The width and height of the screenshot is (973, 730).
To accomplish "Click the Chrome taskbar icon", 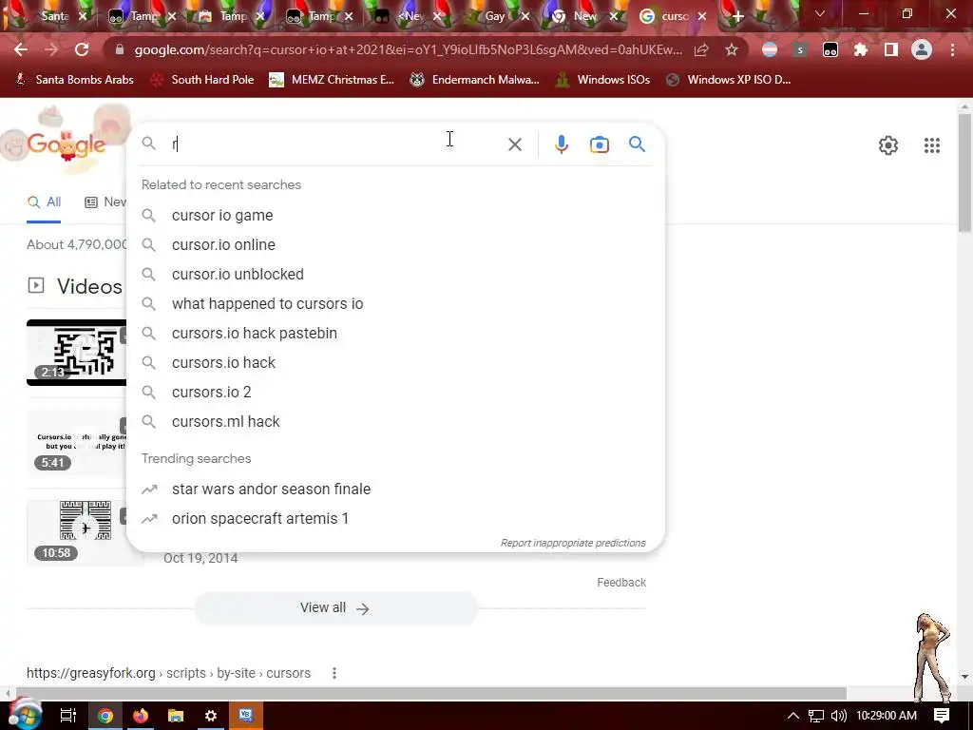I will pos(105,716).
